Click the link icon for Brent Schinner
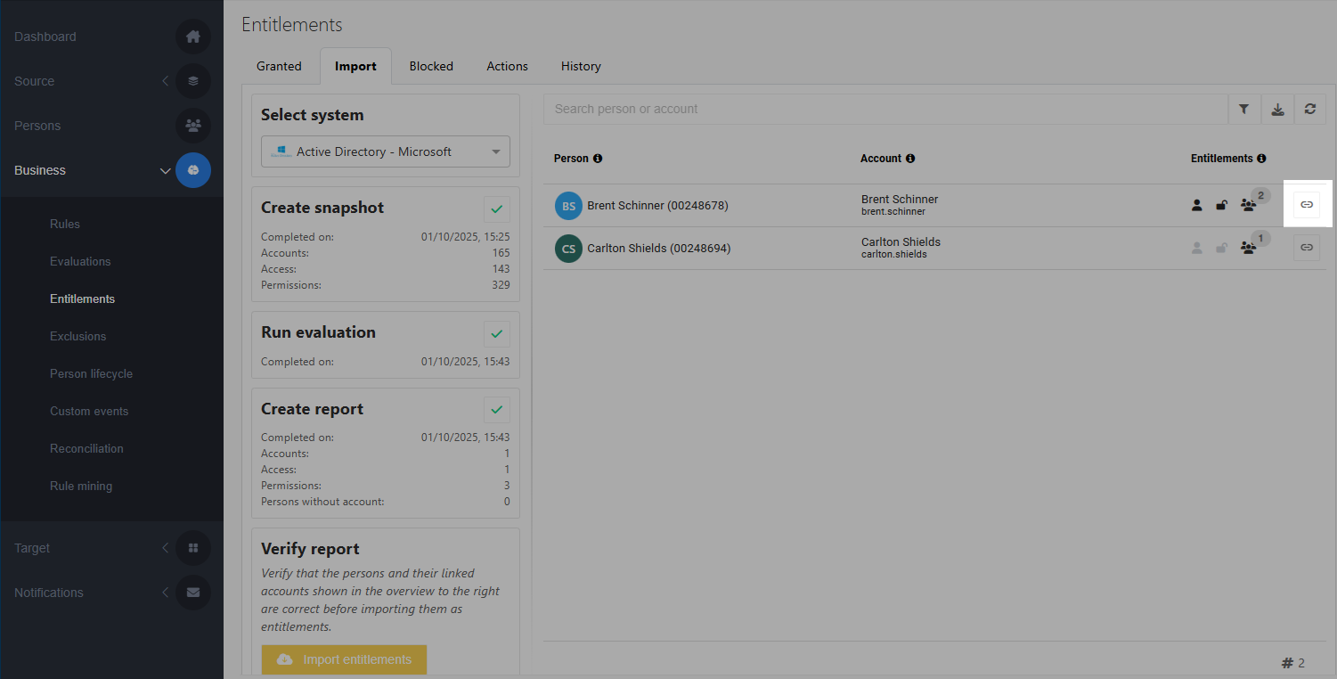 1307,205
